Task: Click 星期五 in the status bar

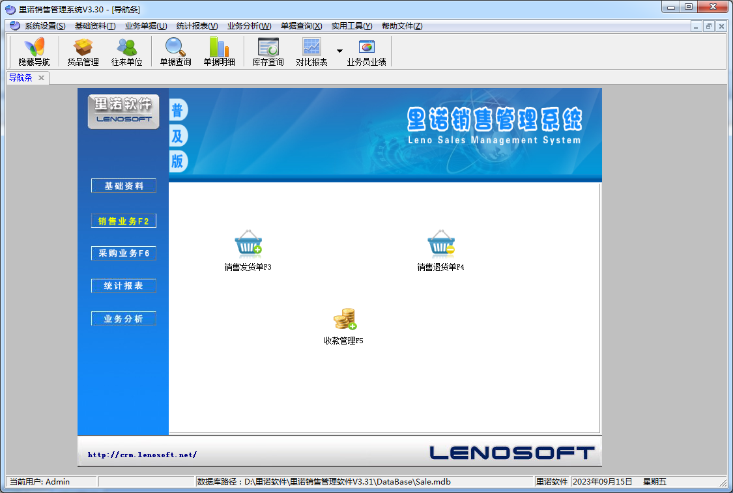Action: click(x=654, y=481)
